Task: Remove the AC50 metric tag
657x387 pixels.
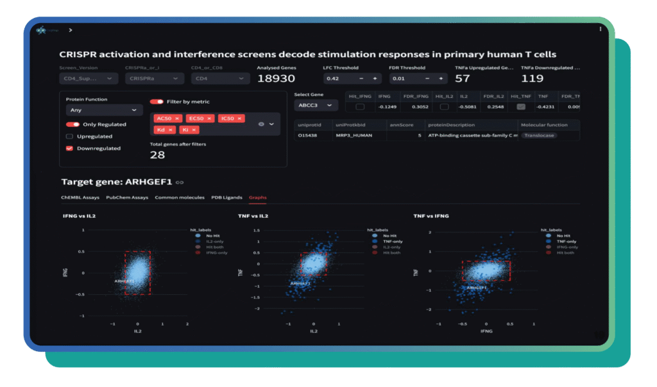Action: (178, 119)
